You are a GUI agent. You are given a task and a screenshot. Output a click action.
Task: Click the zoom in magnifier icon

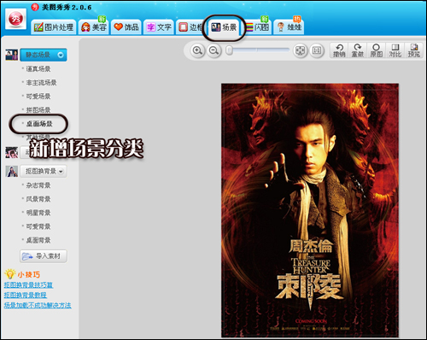[x=197, y=50]
